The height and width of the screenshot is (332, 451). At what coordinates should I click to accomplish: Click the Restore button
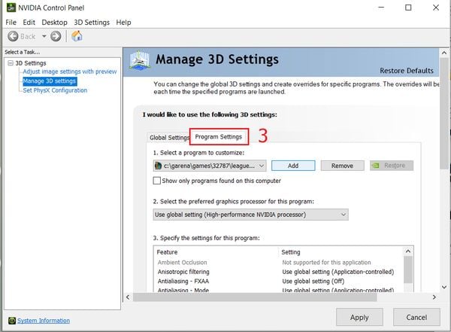pos(392,166)
